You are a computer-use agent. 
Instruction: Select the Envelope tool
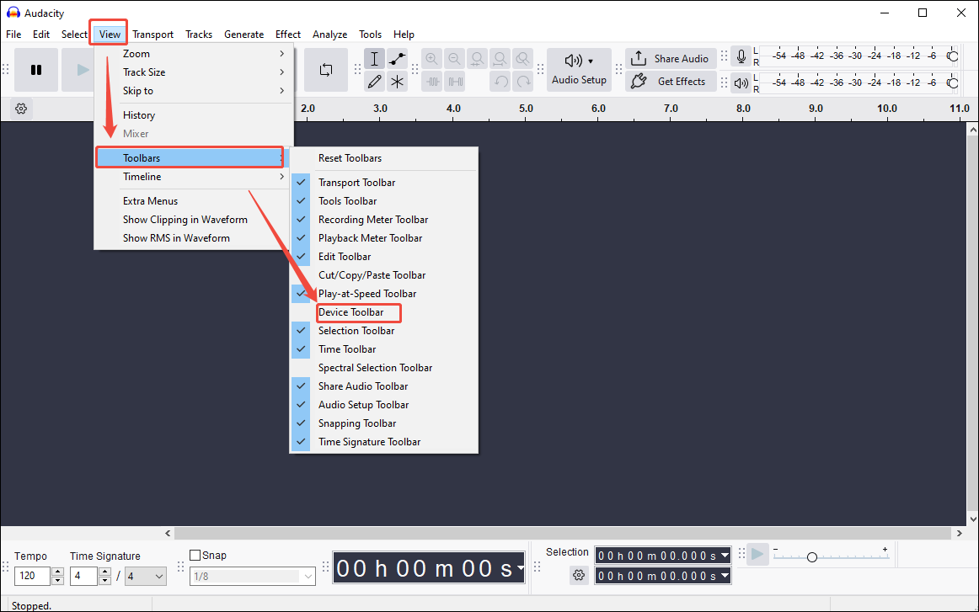pos(397,59)
